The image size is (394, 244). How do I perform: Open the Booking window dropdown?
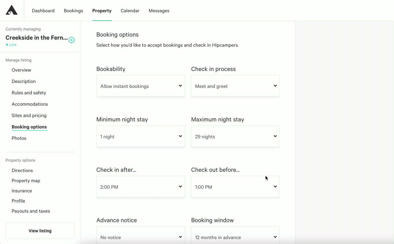(235, 235)
